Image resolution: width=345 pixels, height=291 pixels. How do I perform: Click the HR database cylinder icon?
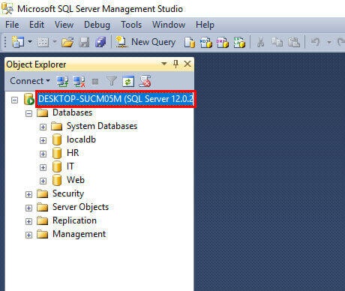pos(57,153)
